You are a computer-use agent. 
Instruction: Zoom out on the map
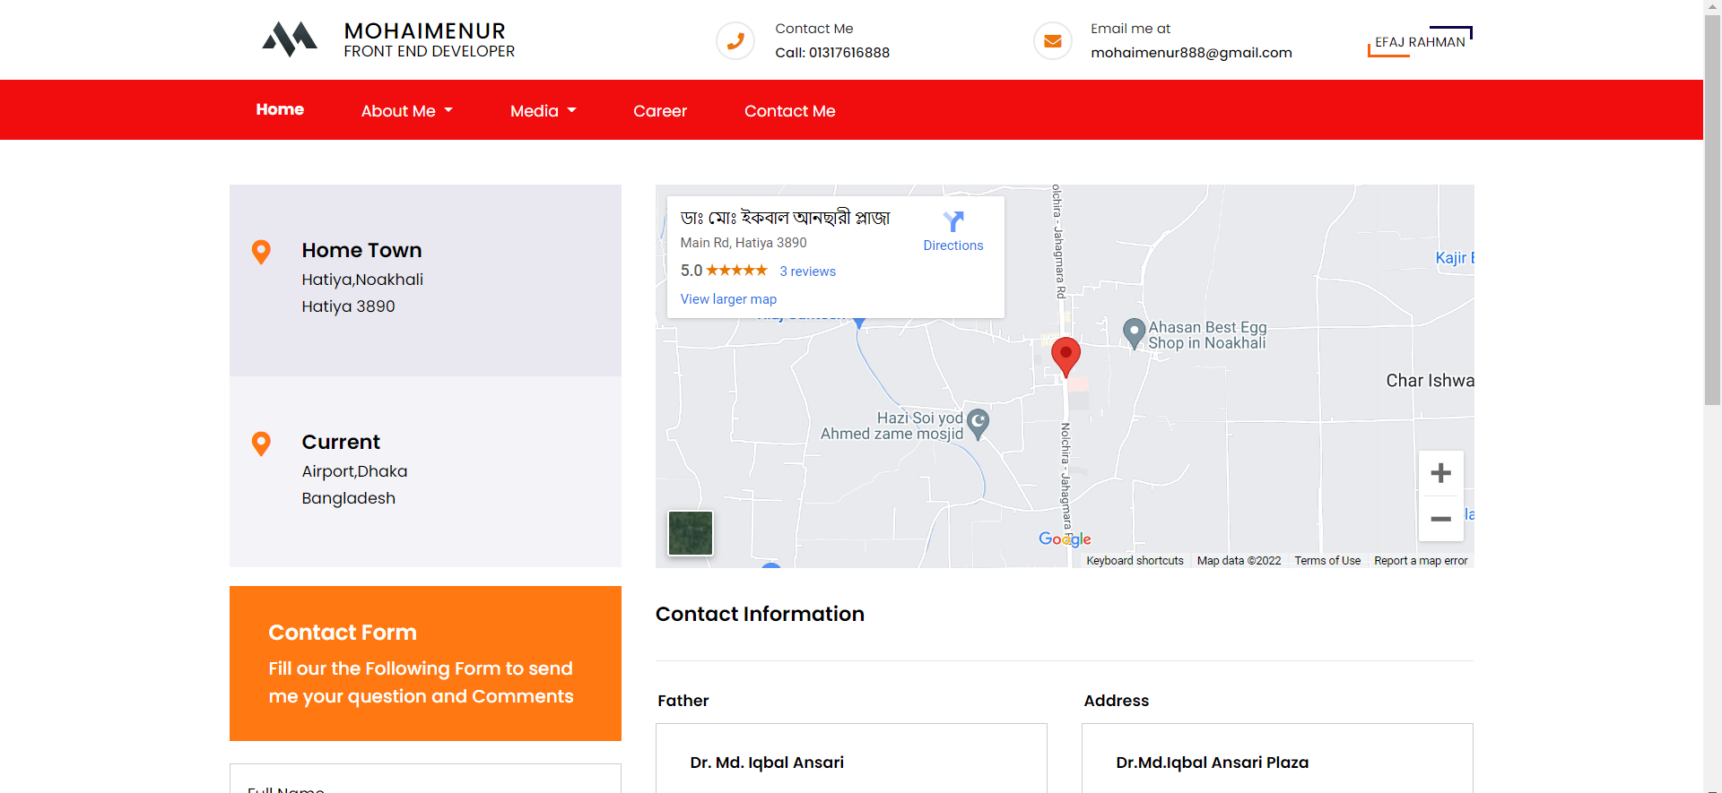coord(1440,519)
